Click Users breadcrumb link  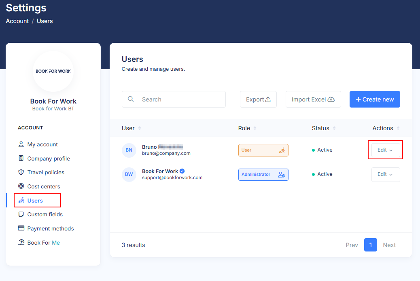point(45,21)
